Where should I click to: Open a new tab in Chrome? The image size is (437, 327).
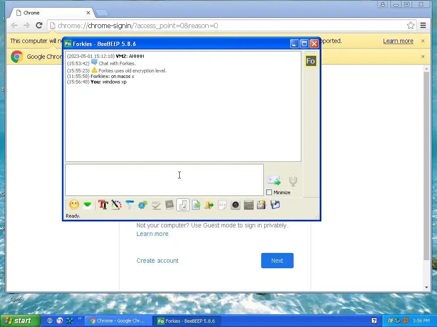click(102, 13)
